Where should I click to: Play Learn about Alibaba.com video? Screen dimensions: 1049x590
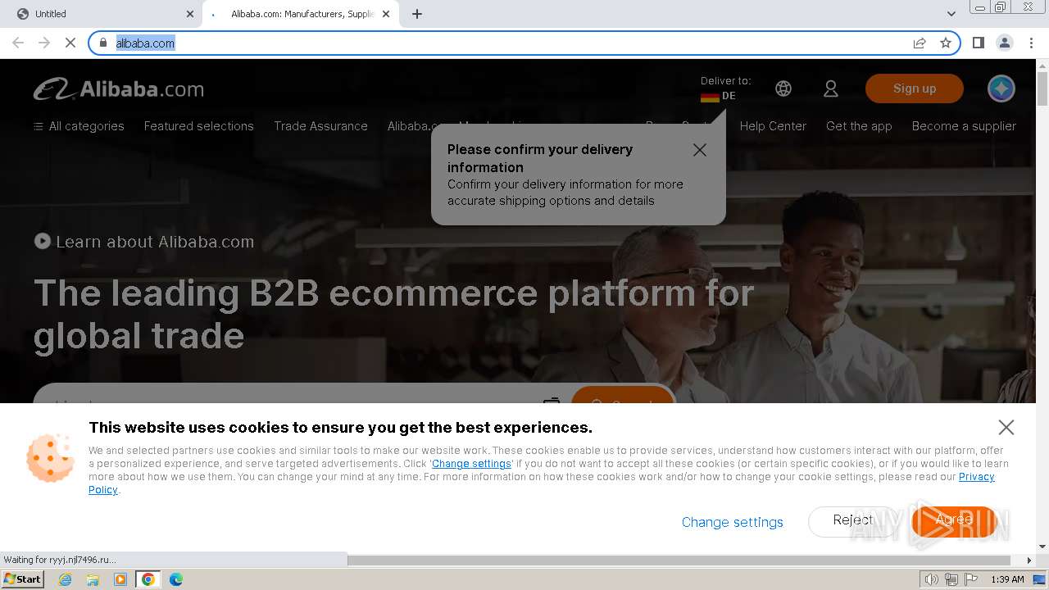tap(144, 242)
